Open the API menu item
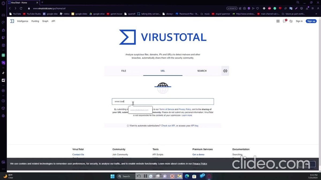Viewport: 321px width, 180px height. tap(53, 21)
